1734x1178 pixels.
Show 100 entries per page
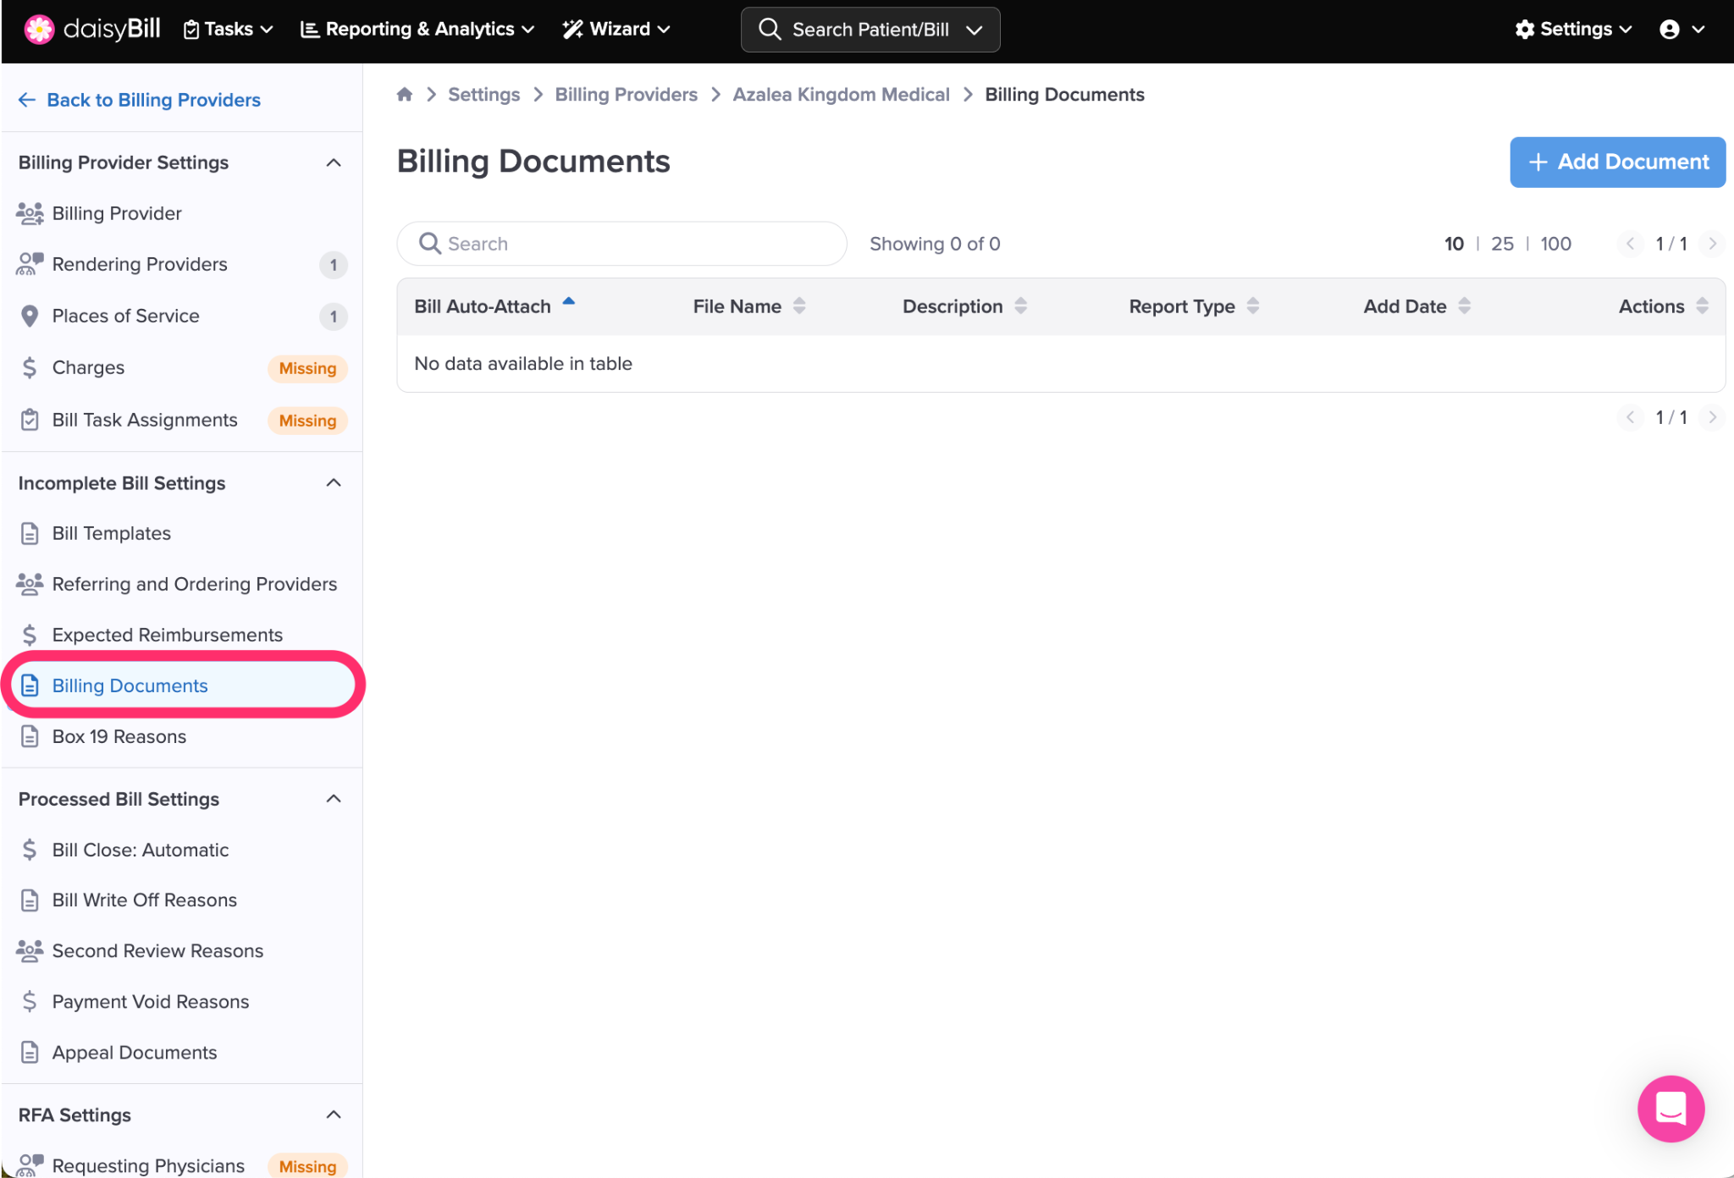tap(1555, 244)
